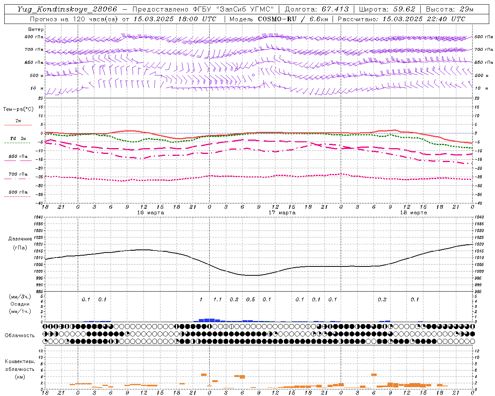The image size is (495, 396).
Task: Click the 16 марта date label
Action: pyautogui.click(x=150, y=213)
